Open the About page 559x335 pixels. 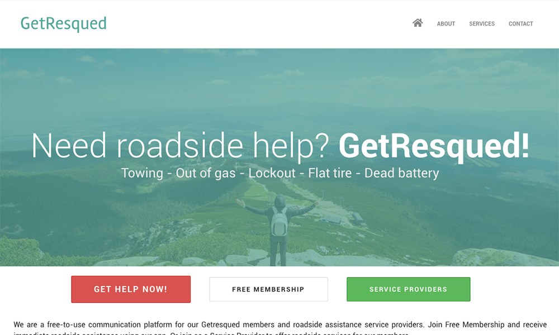click(446, 24)
